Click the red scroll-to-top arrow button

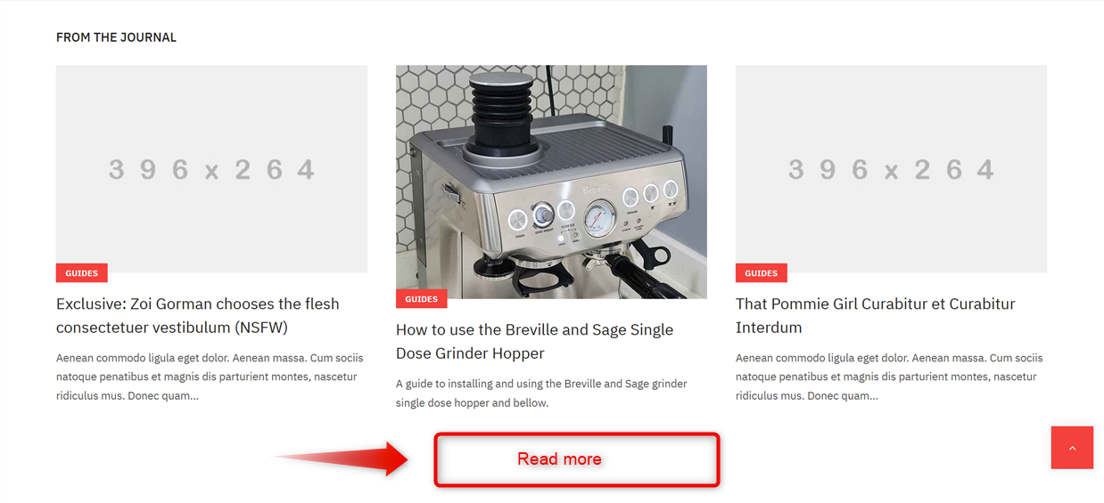click(x=1072, y=448)
